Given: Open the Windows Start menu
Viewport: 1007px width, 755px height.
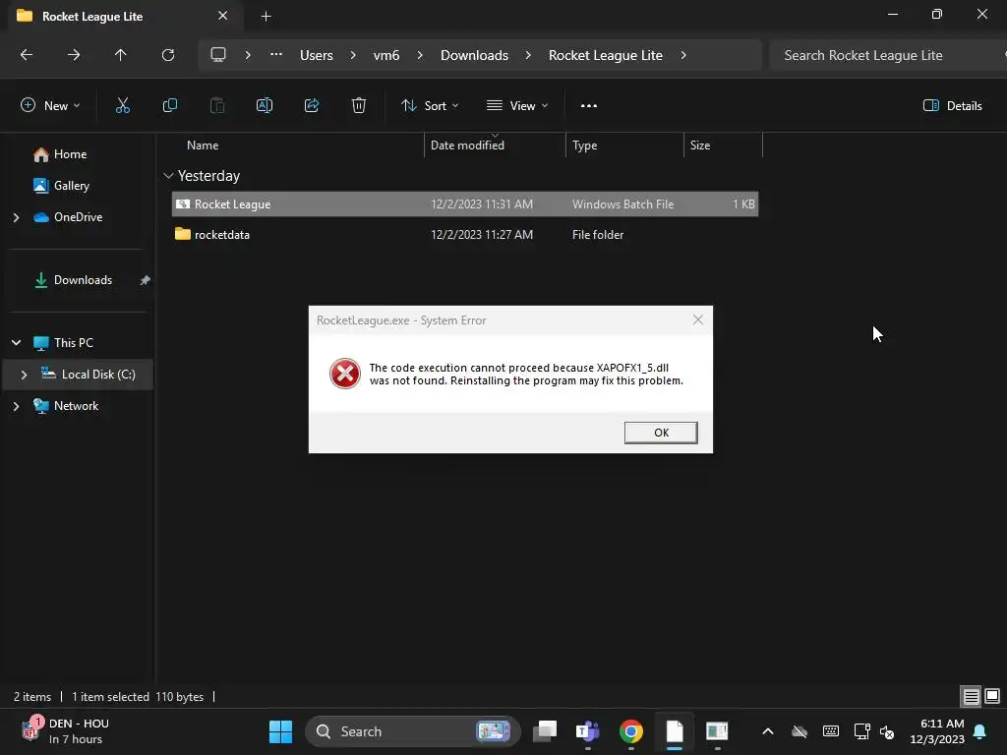Looking at the screenshot, I should click(x=280, y=731).
